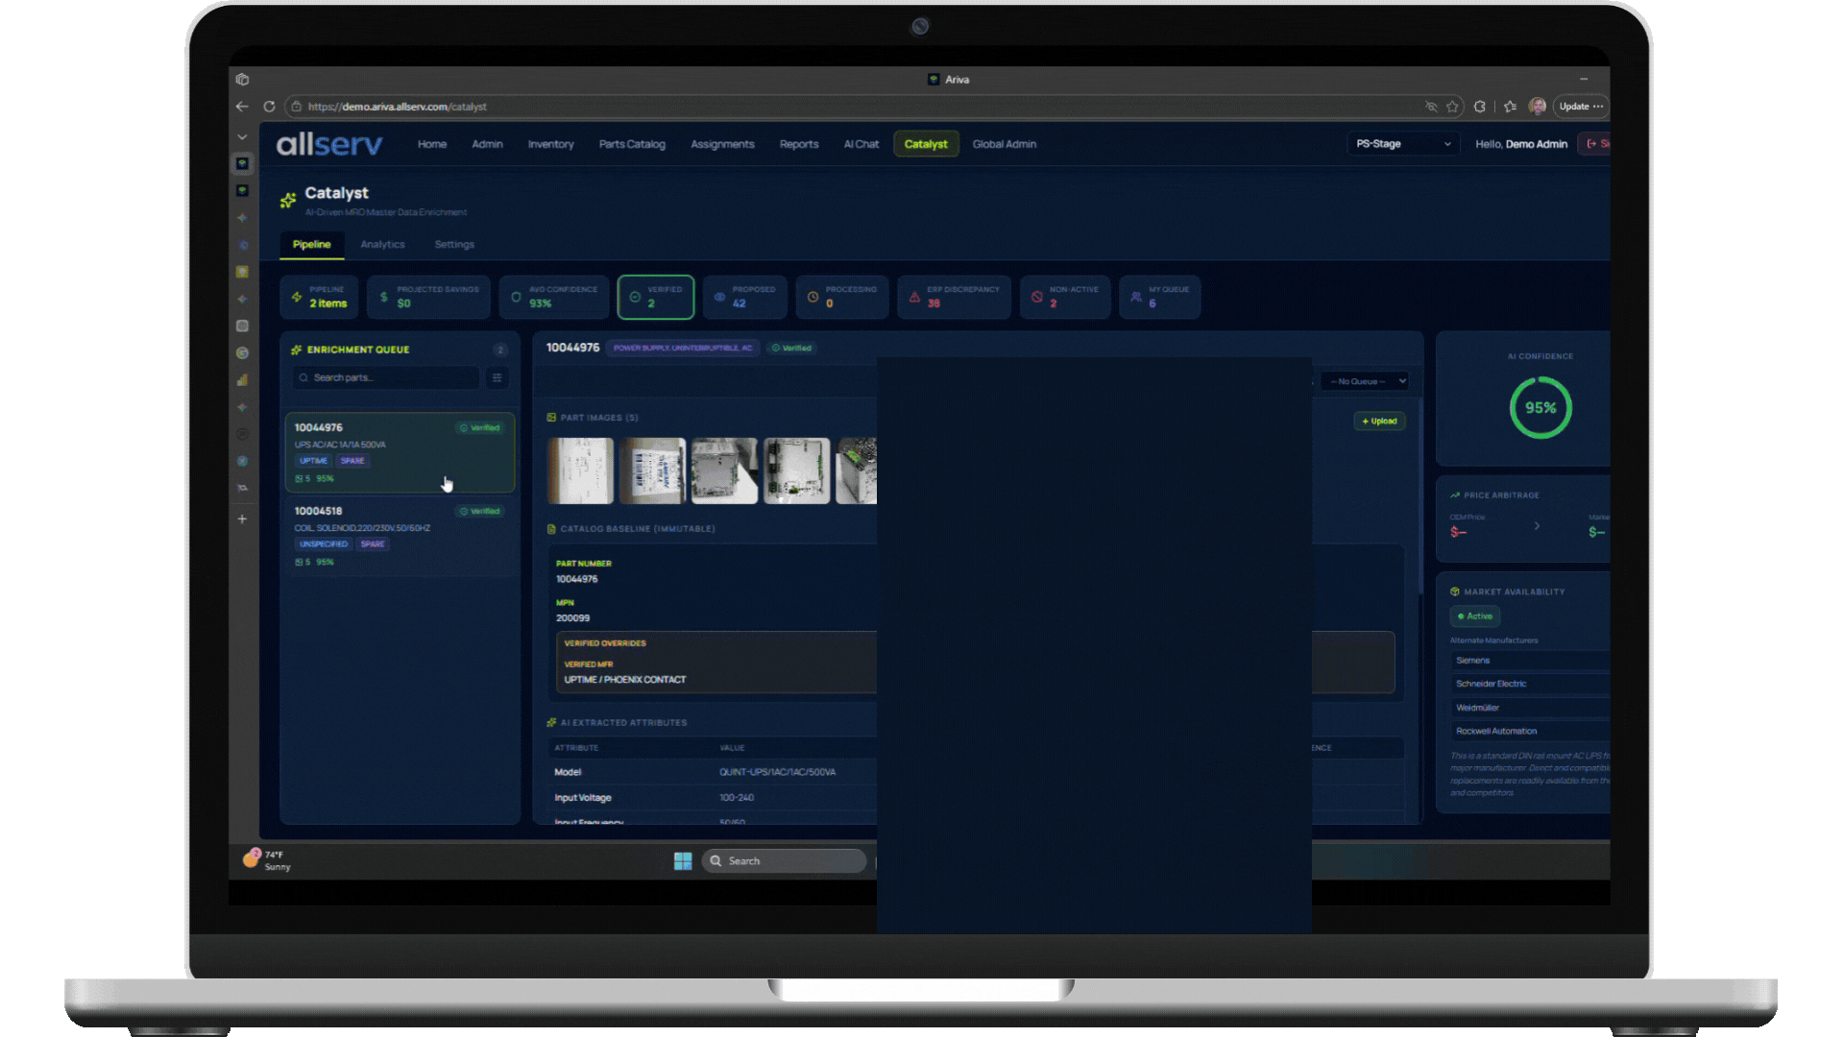Click the Avg Confidence 93% stat card

tap(554, 298)
